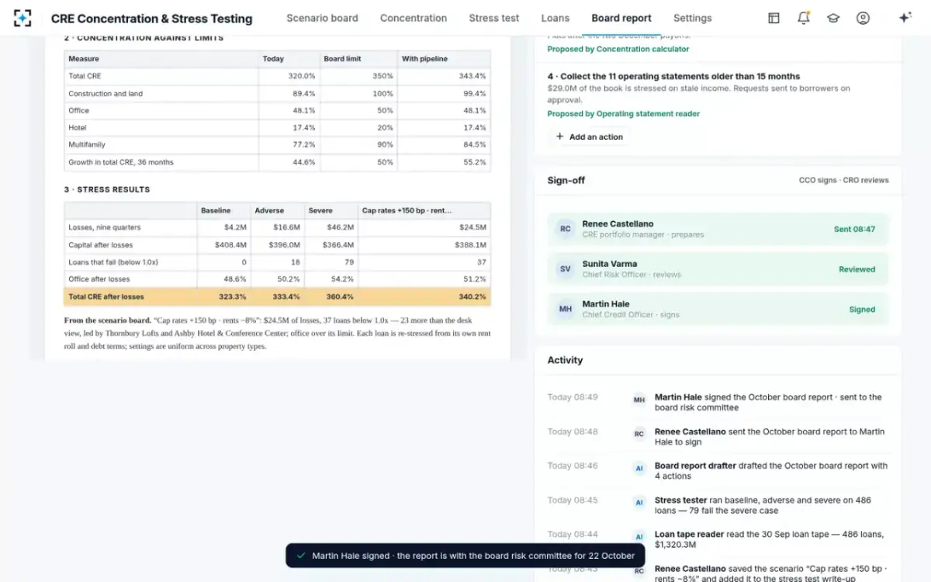
Task: Click the AI avatar for Stress tester
Action: tap(639, 502)
